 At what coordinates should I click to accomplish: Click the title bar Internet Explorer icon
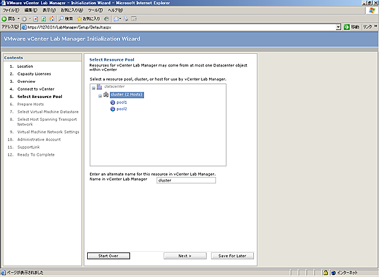(x=3, y=3)
